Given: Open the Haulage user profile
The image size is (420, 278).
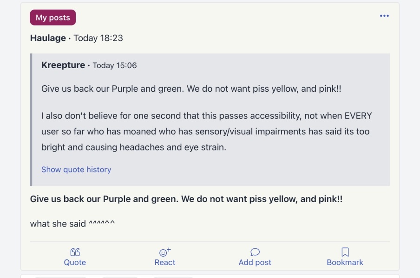Looking at the screenshot, I should [x=47, y=38].
